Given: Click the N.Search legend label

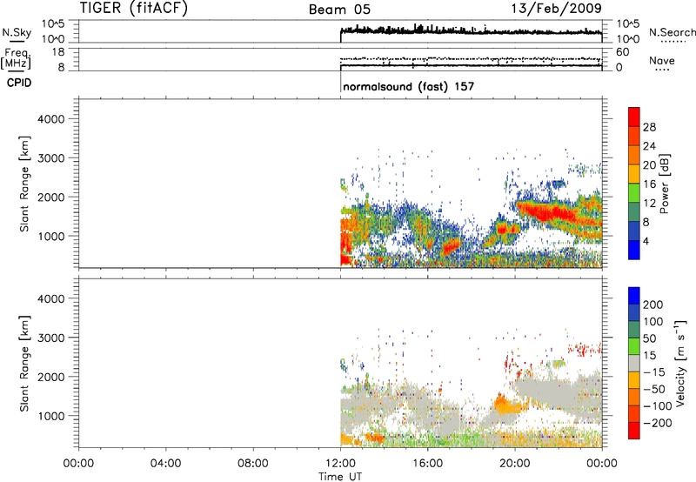Looking at the screenshot, I should pos(672,32).
